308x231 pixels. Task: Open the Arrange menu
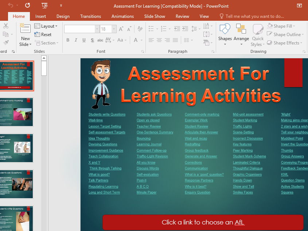point(241,35)
